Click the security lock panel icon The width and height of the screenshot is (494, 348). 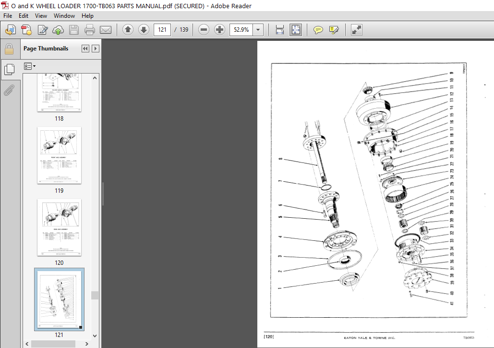click(9, 49)
